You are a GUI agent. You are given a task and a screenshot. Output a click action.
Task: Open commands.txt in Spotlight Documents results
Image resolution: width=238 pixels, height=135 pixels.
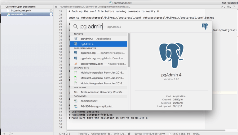point(99,101)
